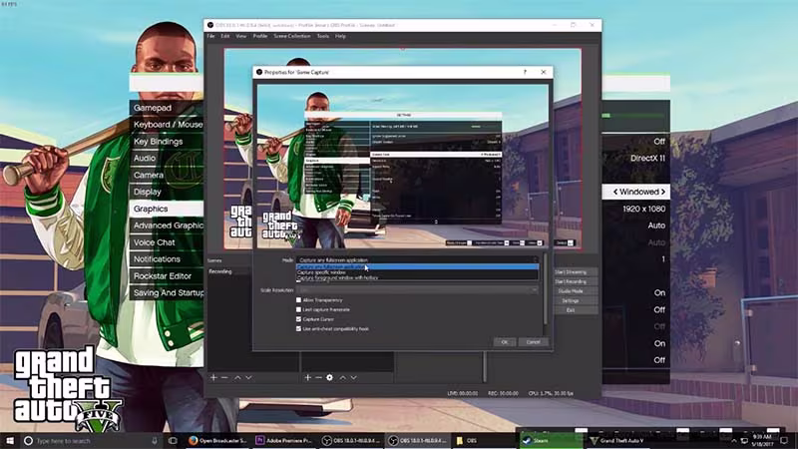Open the Mode dropdown in Properties
The width and height of the screenshot is (798, 449).
pyautogui.click(x=417, y=260)
